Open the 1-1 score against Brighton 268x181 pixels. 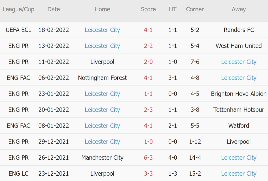[x=148, y=94]
